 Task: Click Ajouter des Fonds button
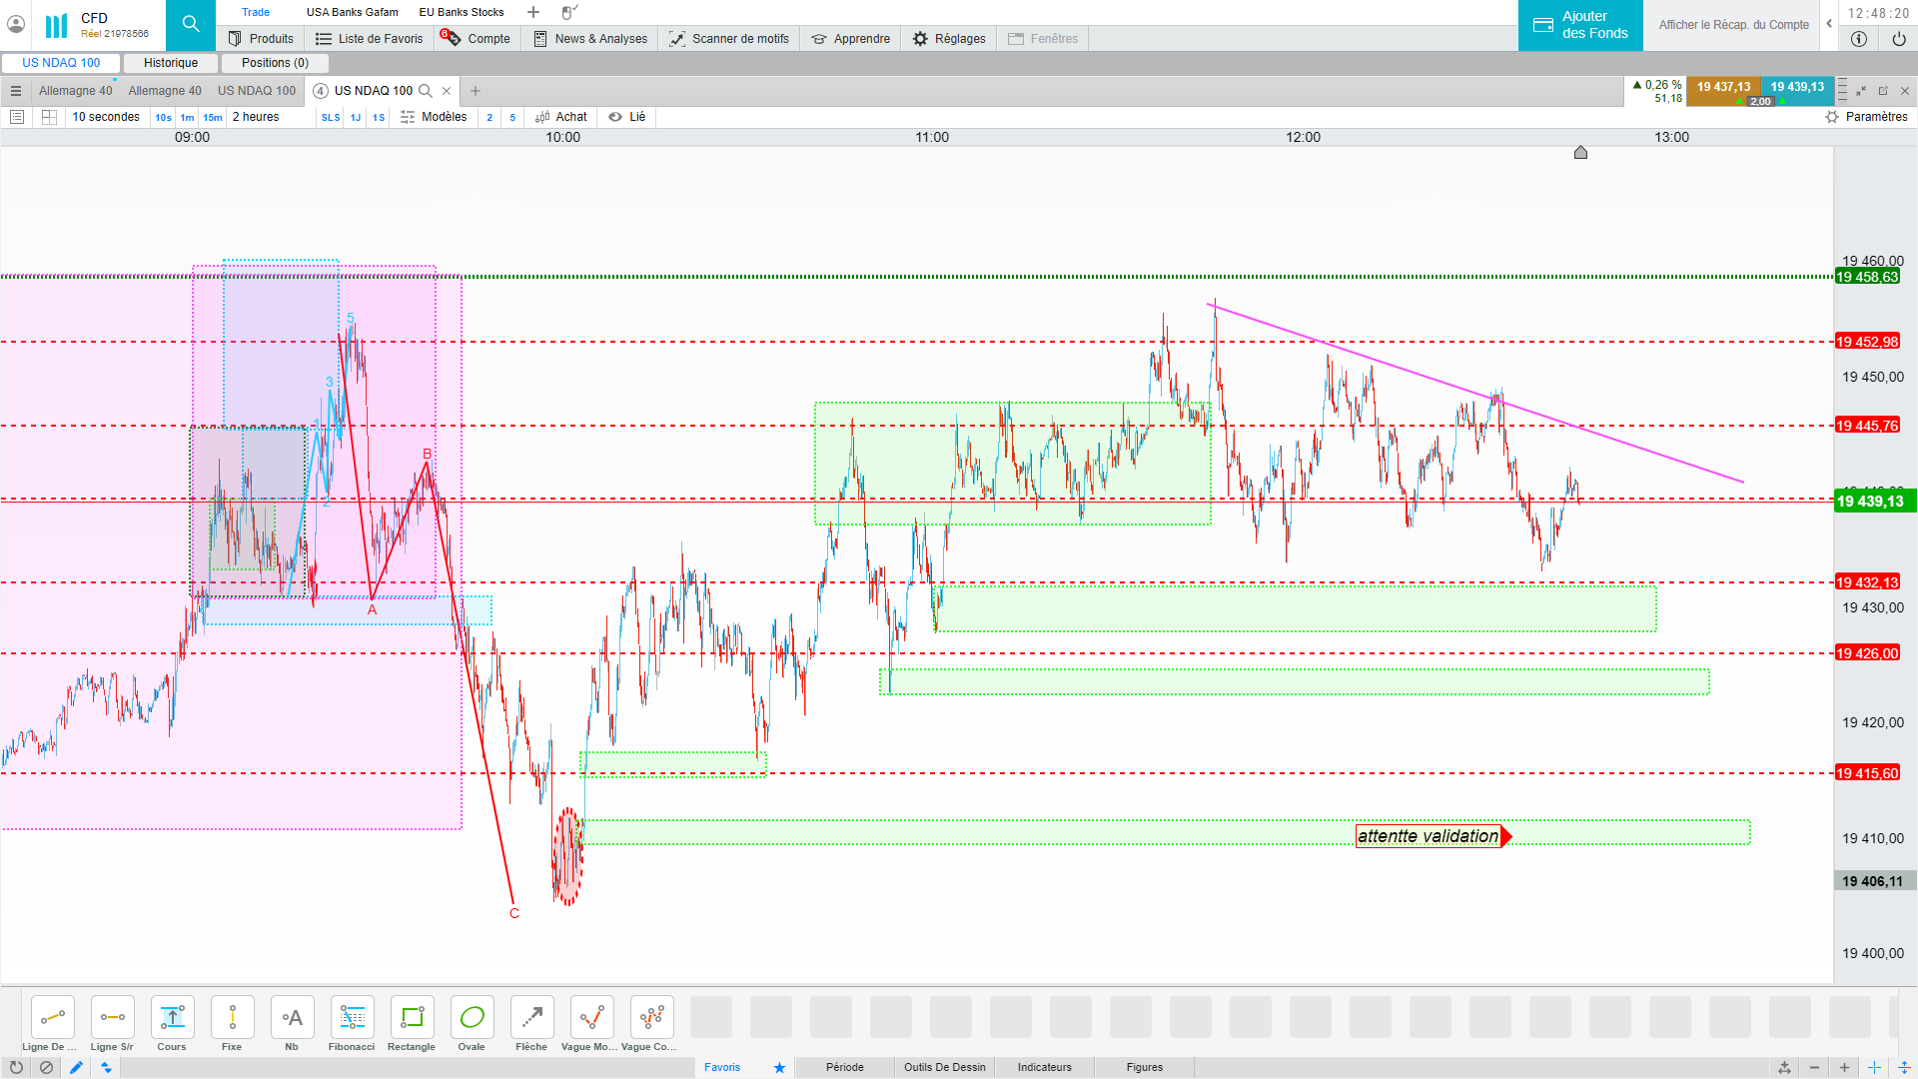[1580, 25]
